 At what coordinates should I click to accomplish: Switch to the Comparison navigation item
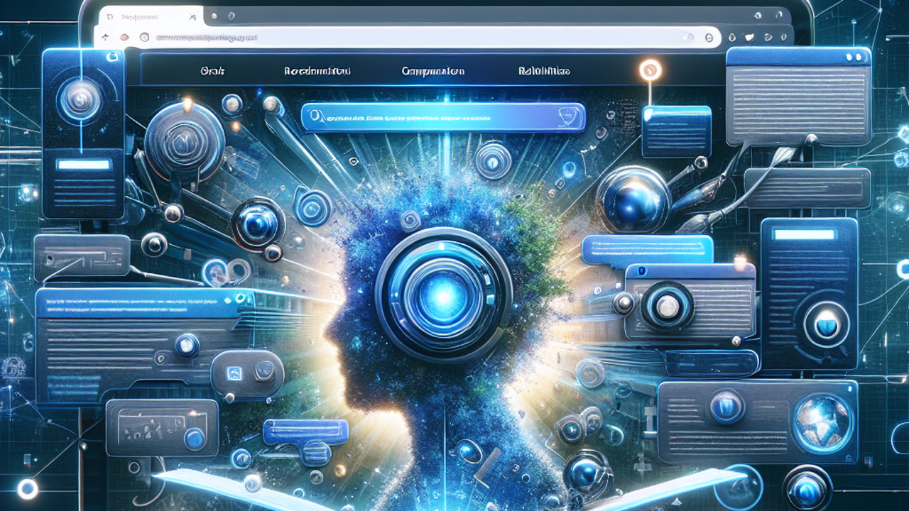click(432, 70)
